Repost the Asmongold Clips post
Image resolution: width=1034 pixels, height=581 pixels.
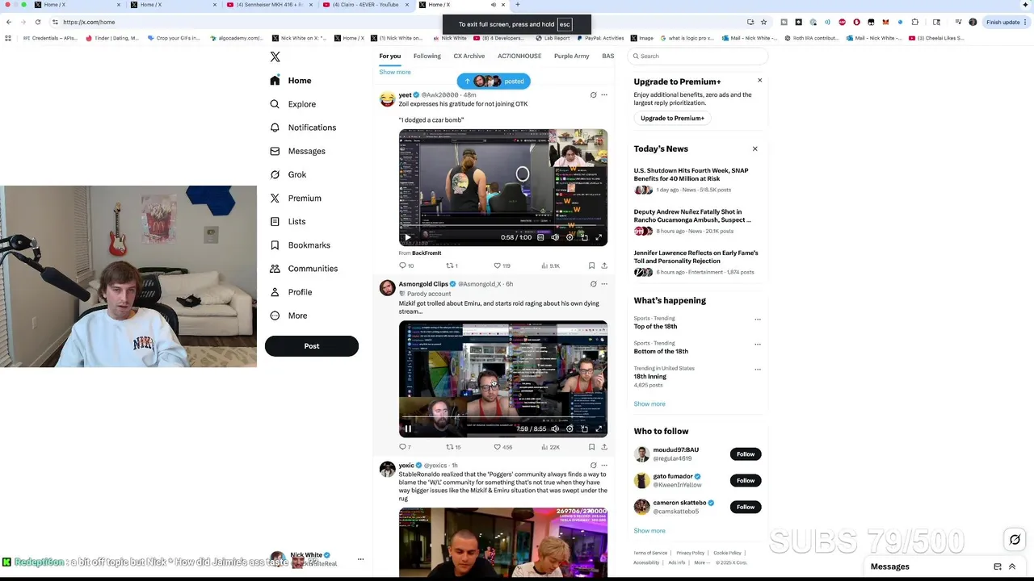point(453,447)
